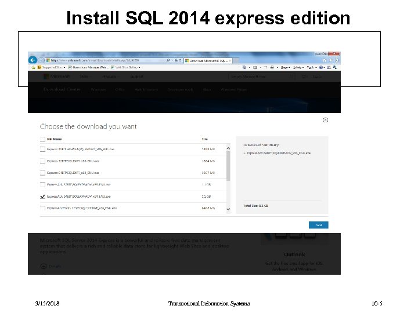Open Suggested Sites favorites link
The width and height of the screenshot is (418, 313).
pyautogui.click(x=52, y=68)
